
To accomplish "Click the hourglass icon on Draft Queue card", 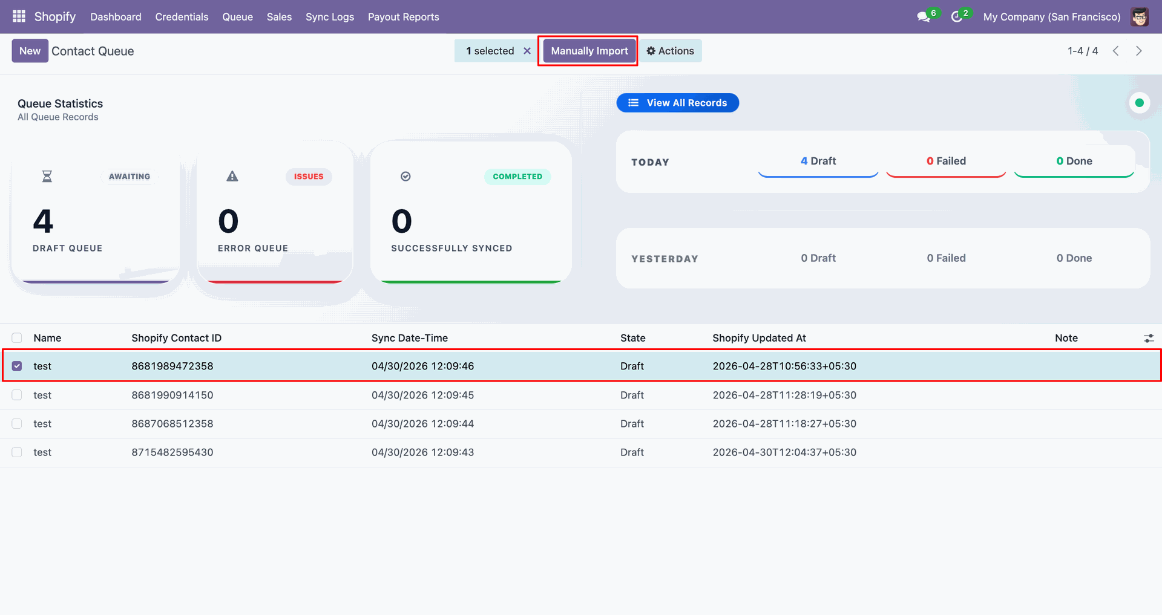I will [47, 177].
